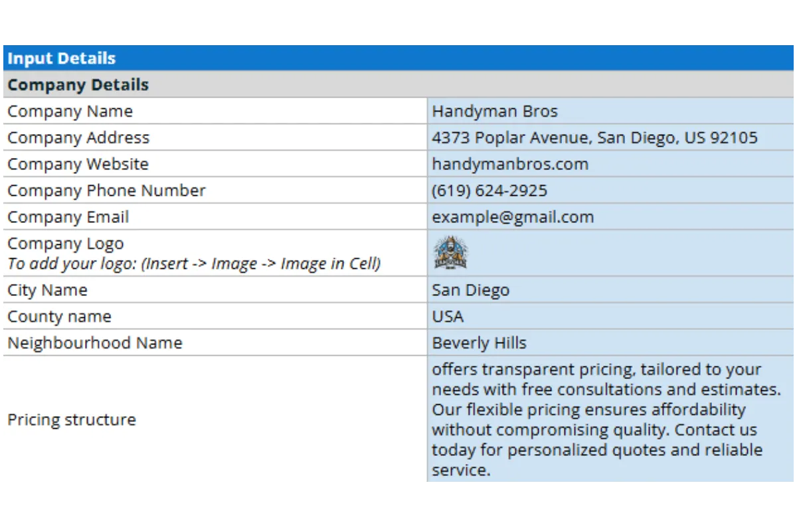Click the Company Phone Number label
This screenshot has width=797, height=527.
107,190
